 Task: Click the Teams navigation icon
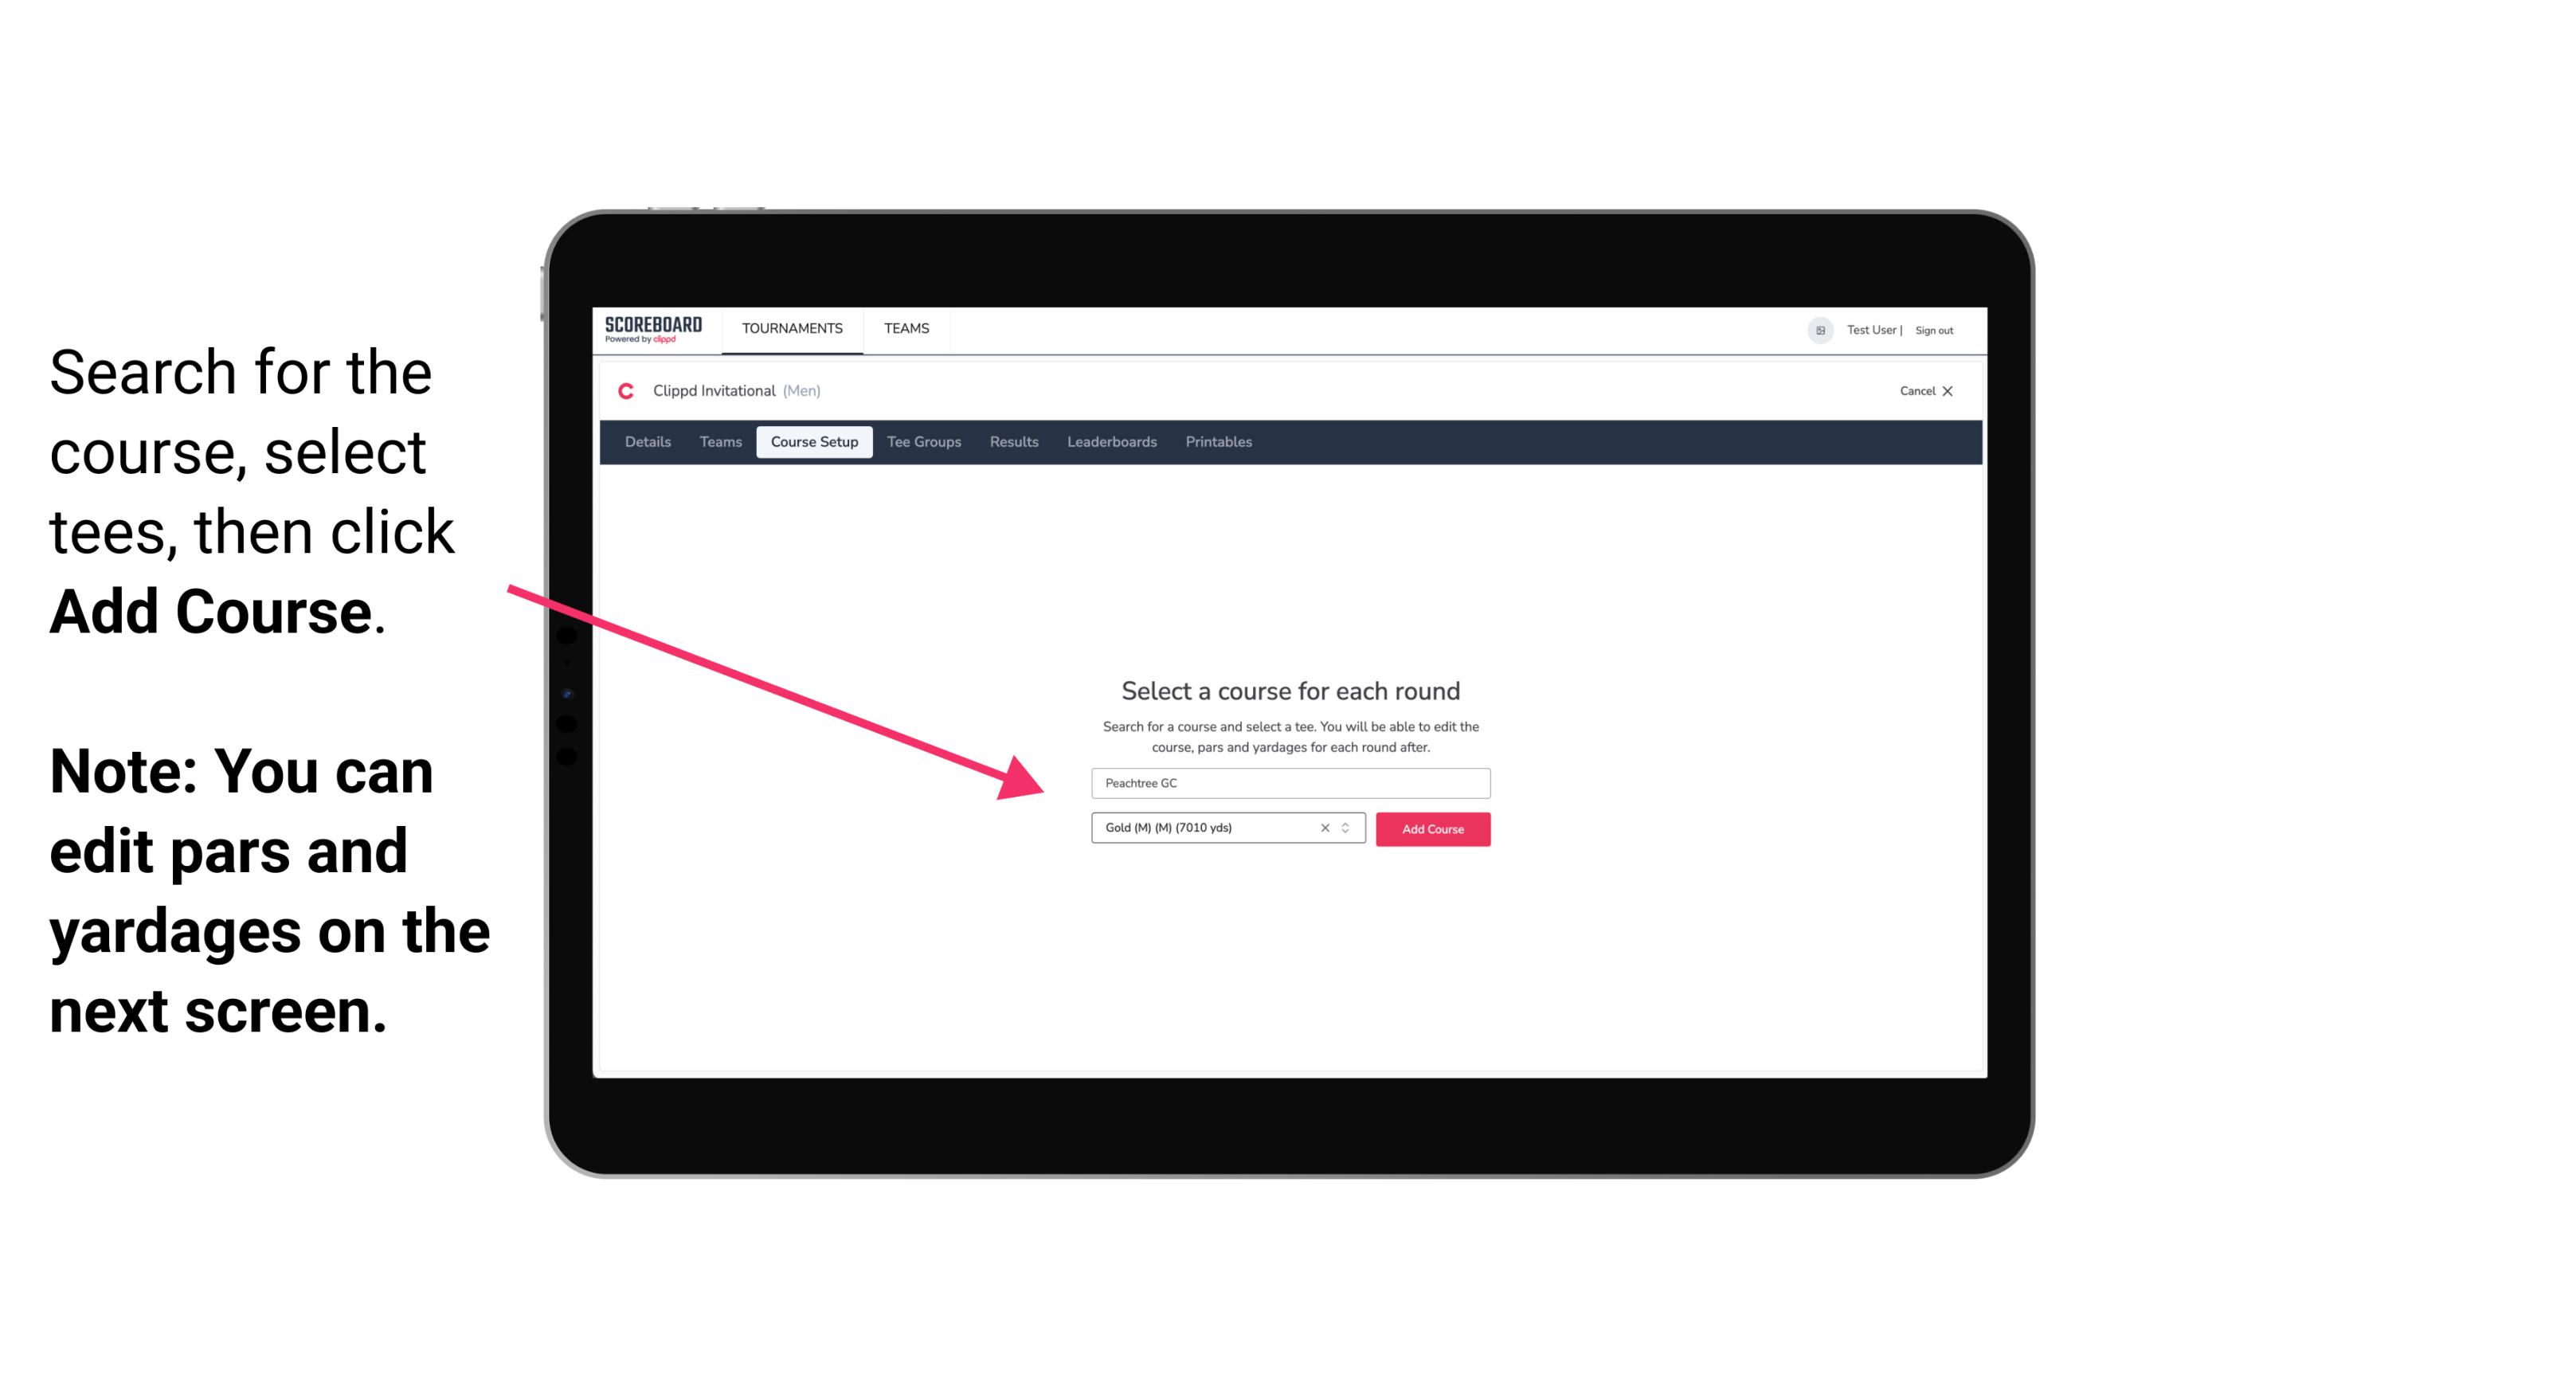point(906,327)
